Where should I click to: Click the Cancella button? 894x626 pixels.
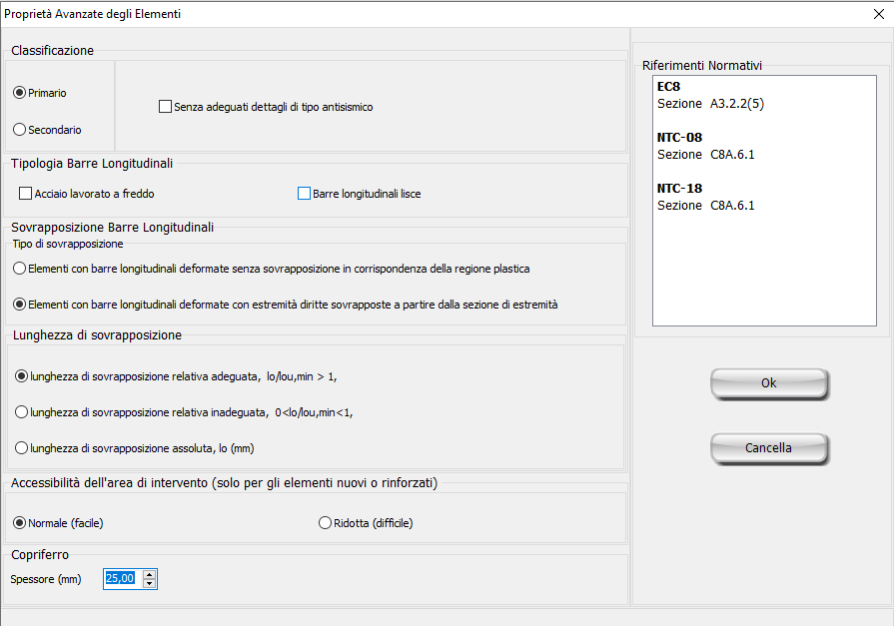[768, 448]
